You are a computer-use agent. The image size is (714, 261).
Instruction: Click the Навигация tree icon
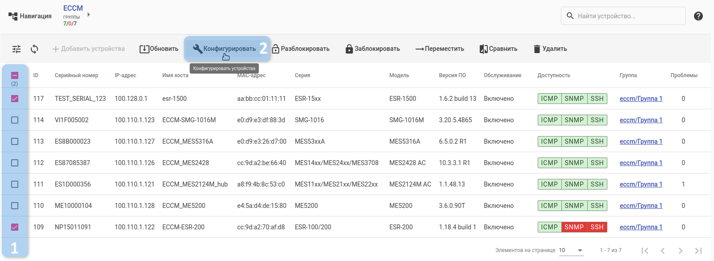pos(13,17)
